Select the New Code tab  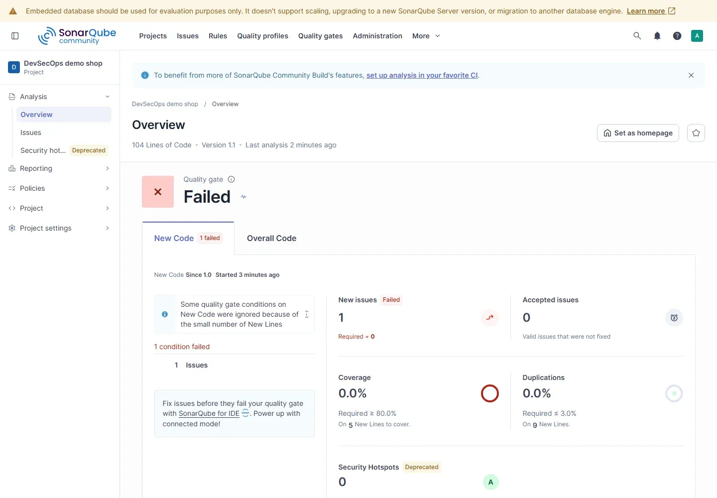click(x=188, y=239)
